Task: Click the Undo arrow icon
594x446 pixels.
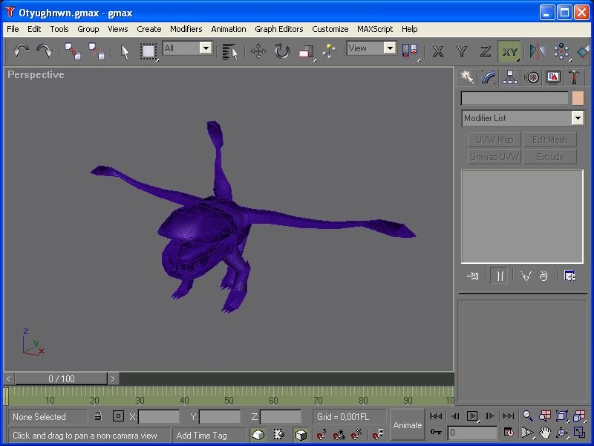Action: tap(21, 51)
